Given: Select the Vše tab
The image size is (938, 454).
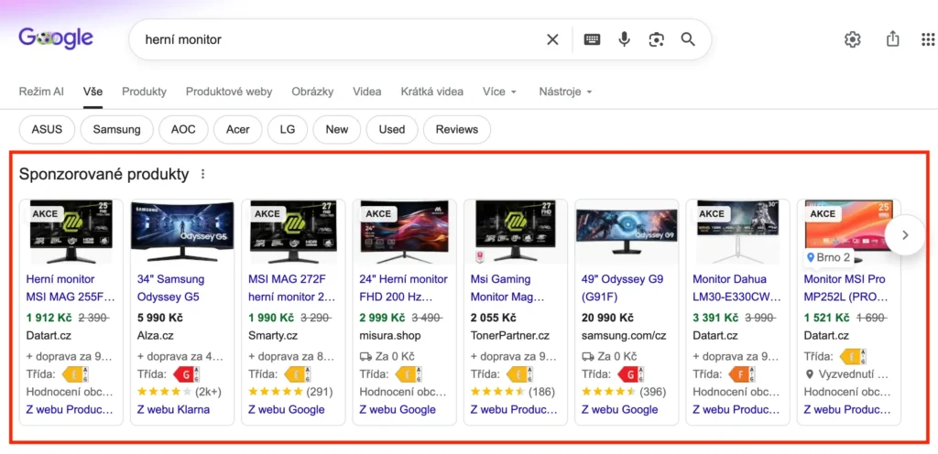Looking at the screenshot, I should pos(93,92).
